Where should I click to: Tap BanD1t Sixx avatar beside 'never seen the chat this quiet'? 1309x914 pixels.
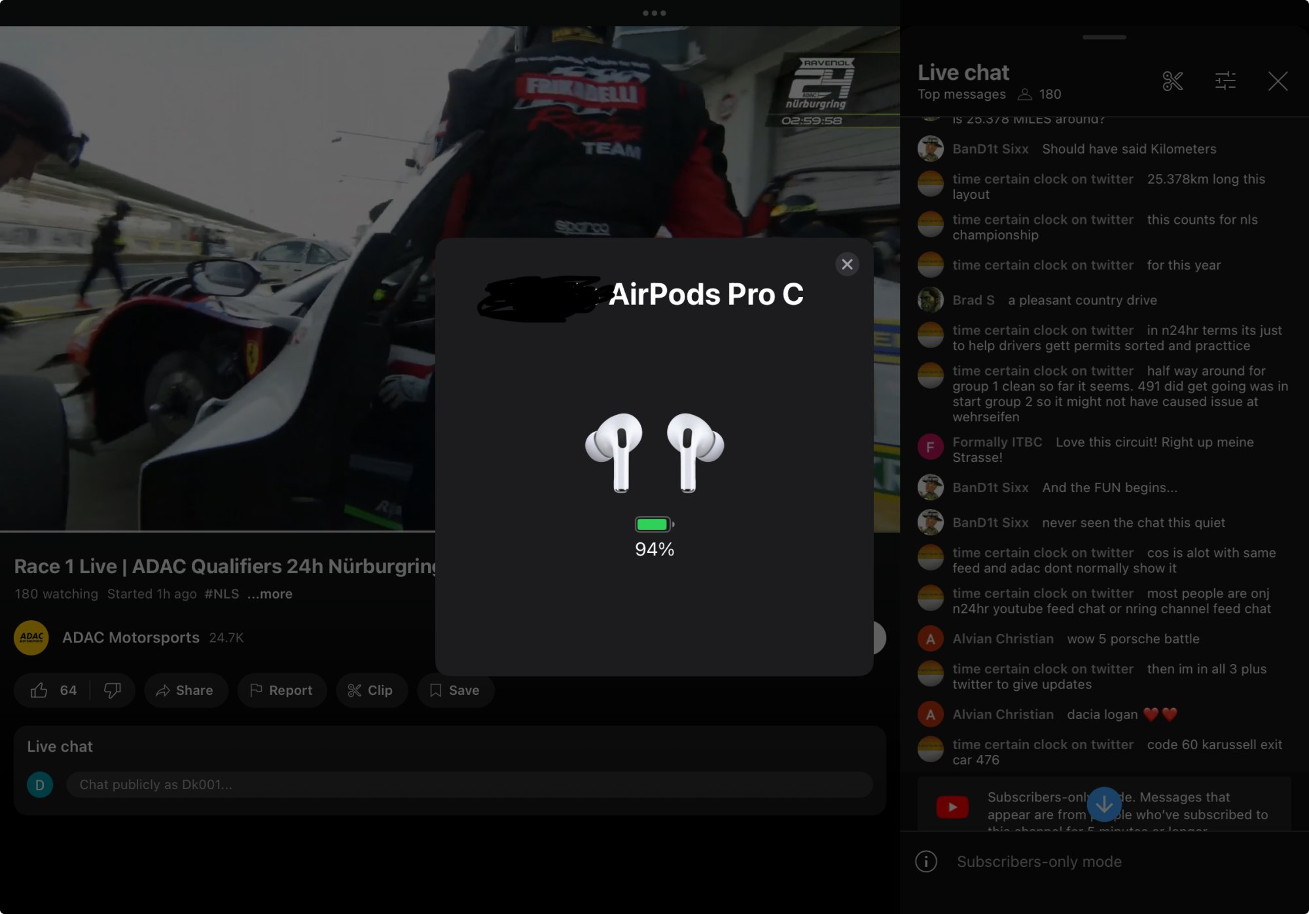tap(930, 523)
